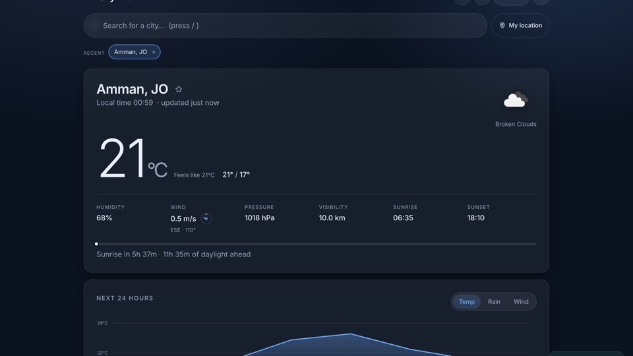Image resolution: width=633 pixels, height=356 pixels.
Task: Click the daylight progress bar
Action: coord(316,244)
